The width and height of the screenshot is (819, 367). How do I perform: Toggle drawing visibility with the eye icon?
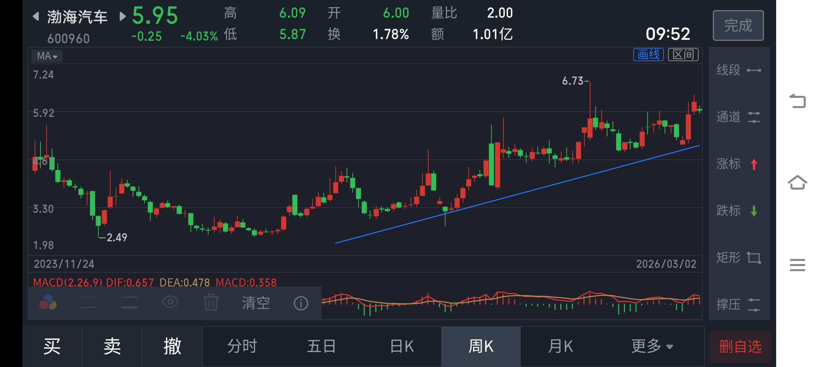[x=170, y=302]
